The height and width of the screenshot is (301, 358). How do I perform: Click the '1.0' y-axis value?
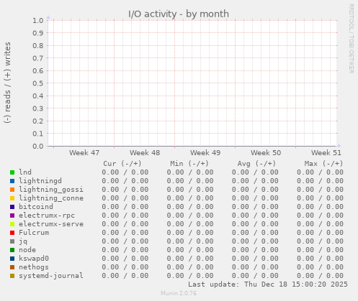38,20
